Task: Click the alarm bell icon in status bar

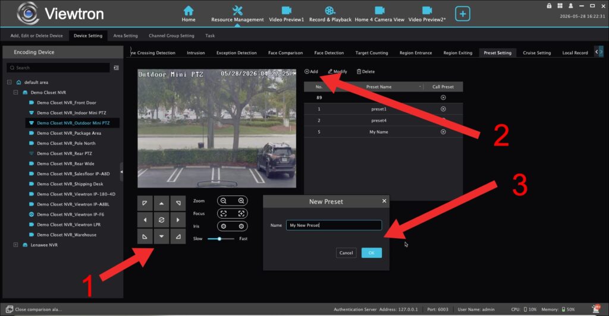Action: [596, 309]
